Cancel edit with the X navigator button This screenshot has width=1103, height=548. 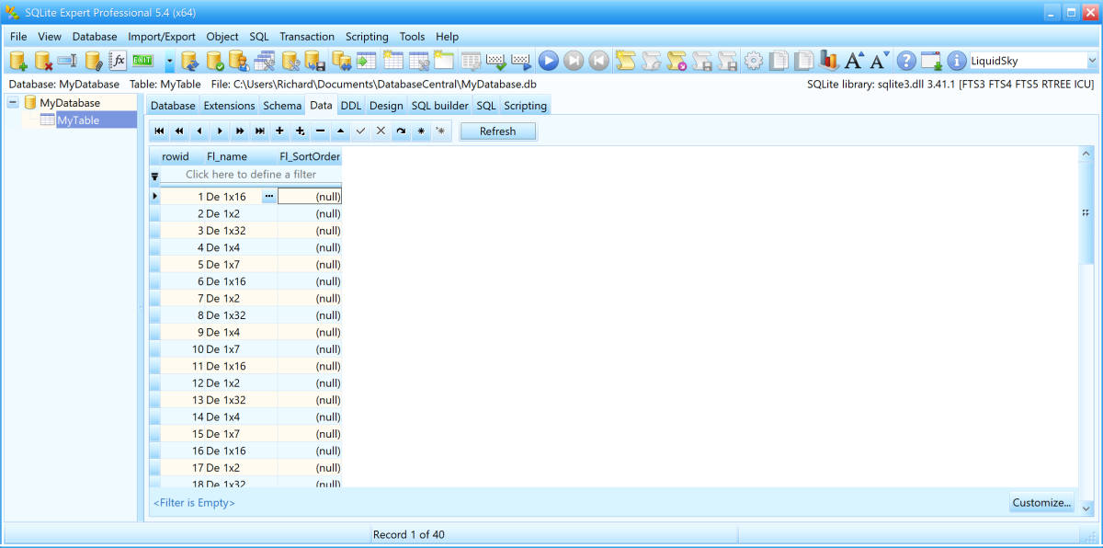381,131
